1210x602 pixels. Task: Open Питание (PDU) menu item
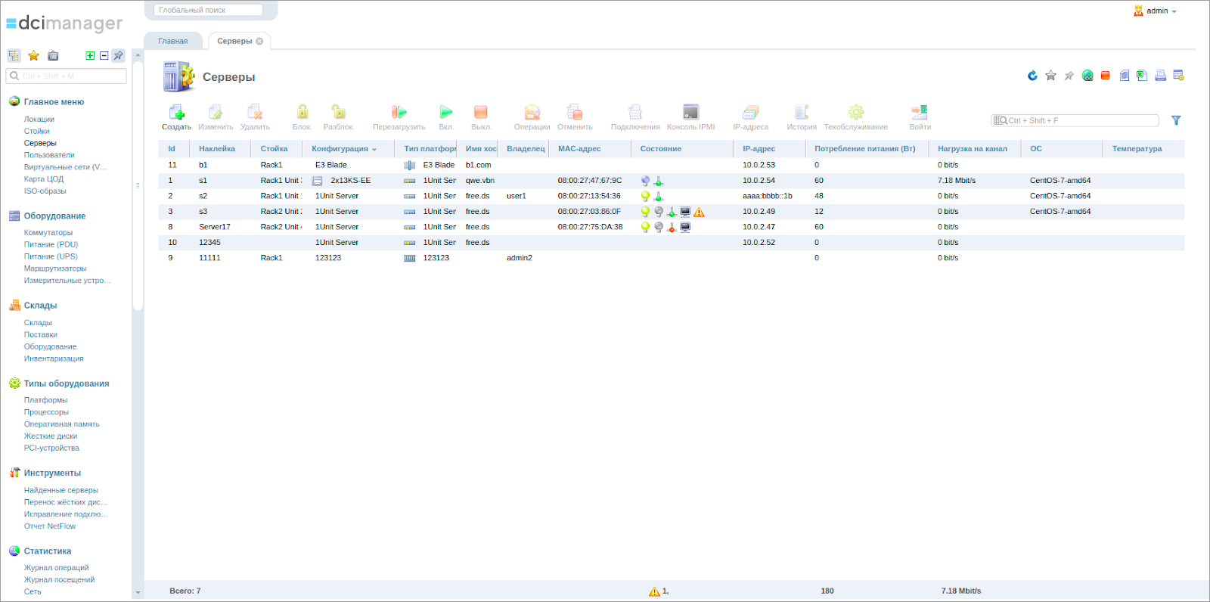tap(51, 245)
